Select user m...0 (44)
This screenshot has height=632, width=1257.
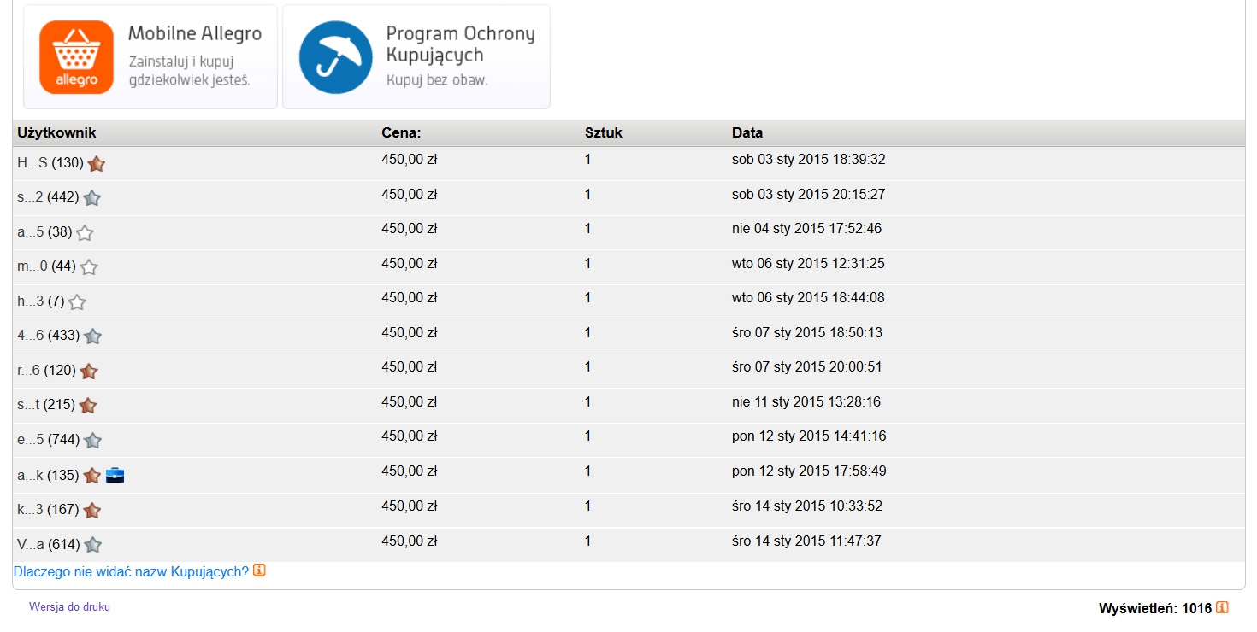(46, 266)
